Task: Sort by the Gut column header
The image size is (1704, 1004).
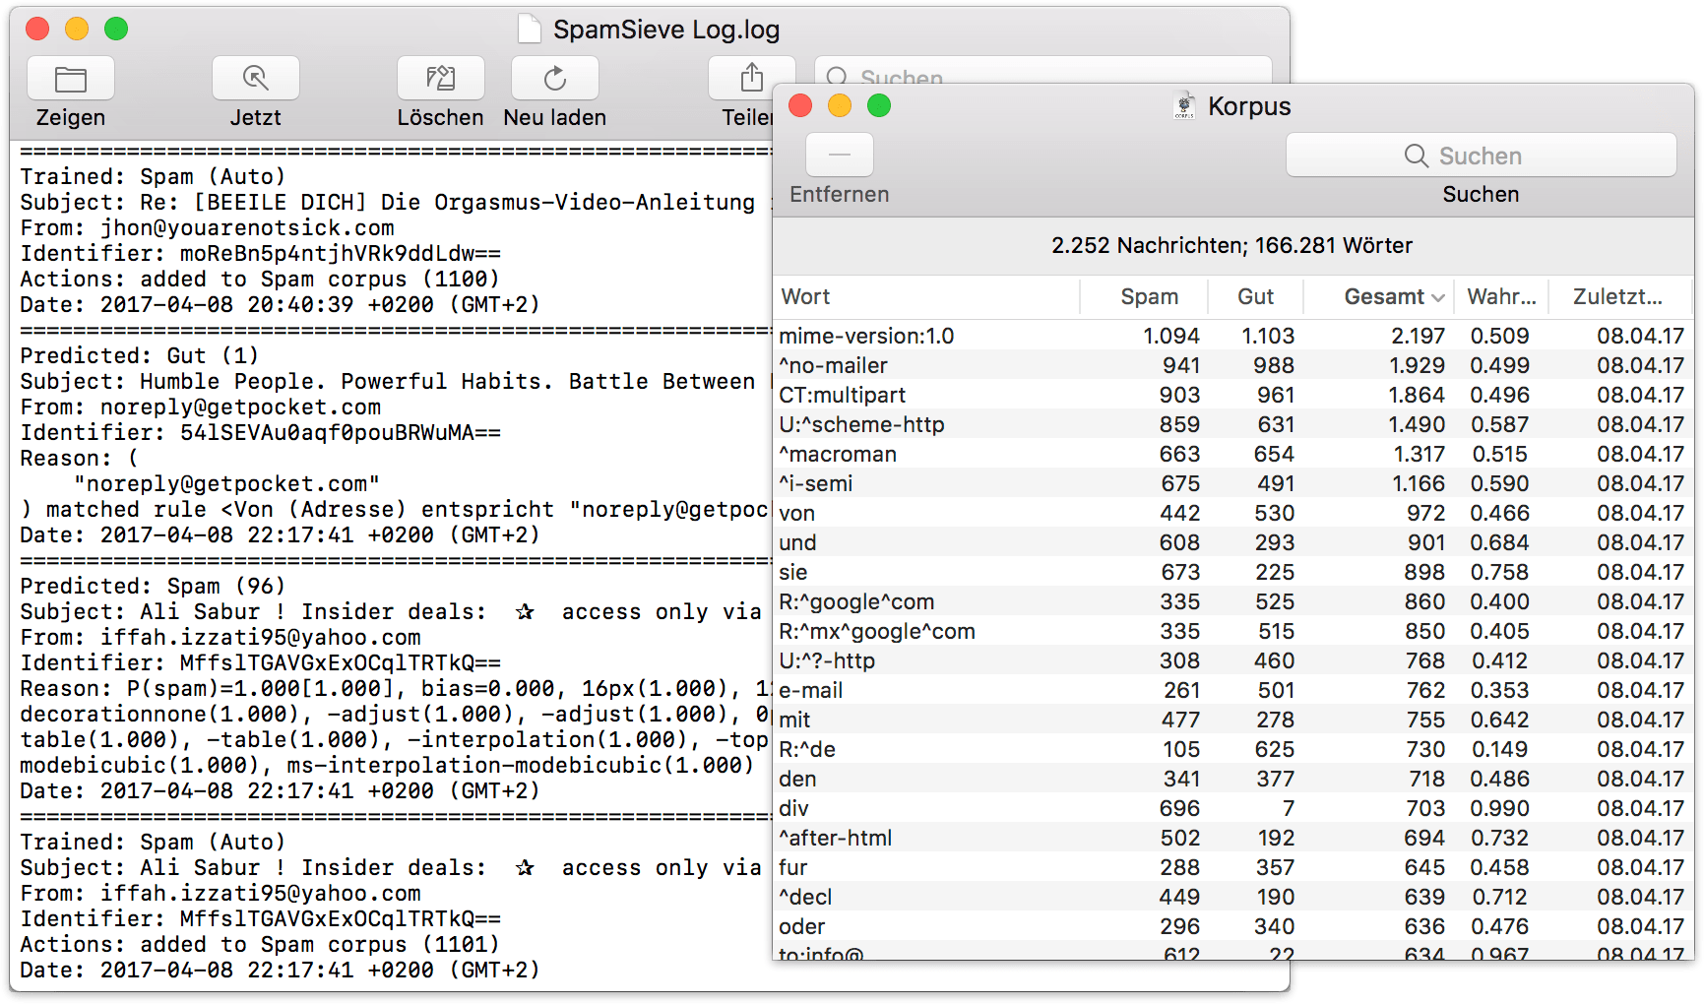Action: click(x=1255, y=296)
